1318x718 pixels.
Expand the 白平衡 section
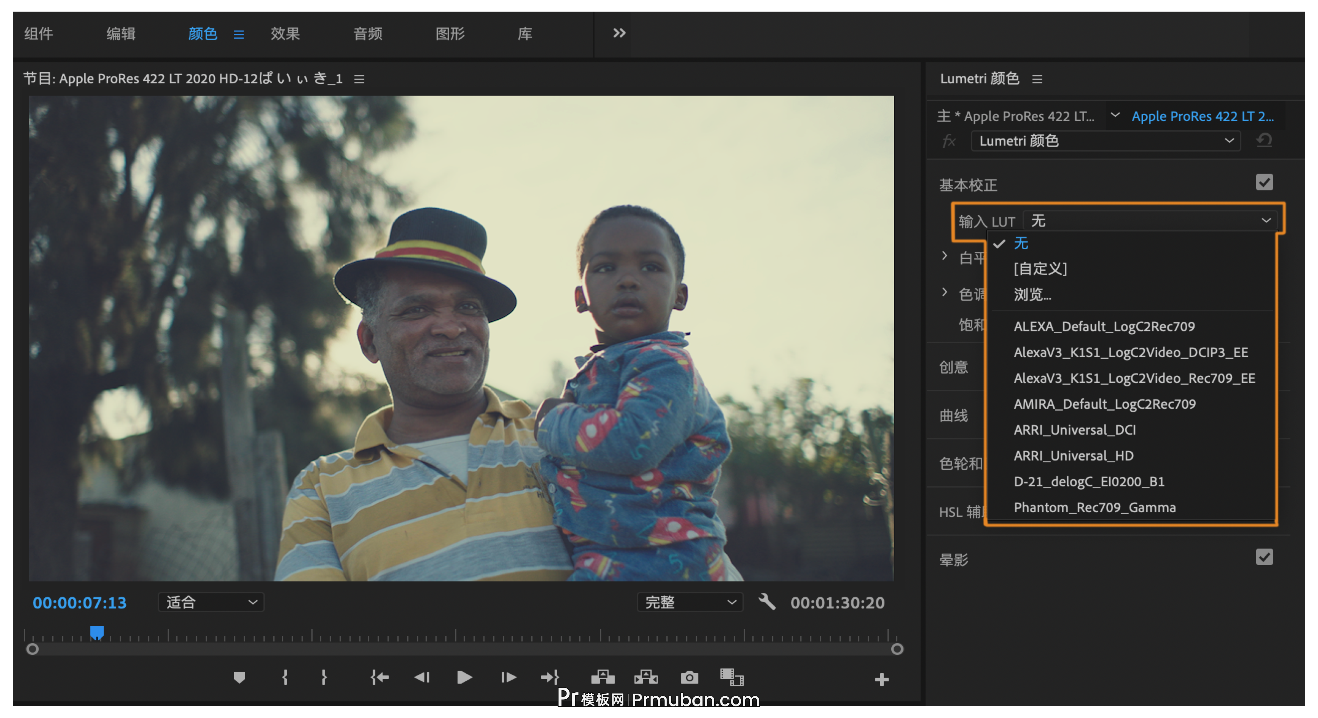[x=944, y=256]
